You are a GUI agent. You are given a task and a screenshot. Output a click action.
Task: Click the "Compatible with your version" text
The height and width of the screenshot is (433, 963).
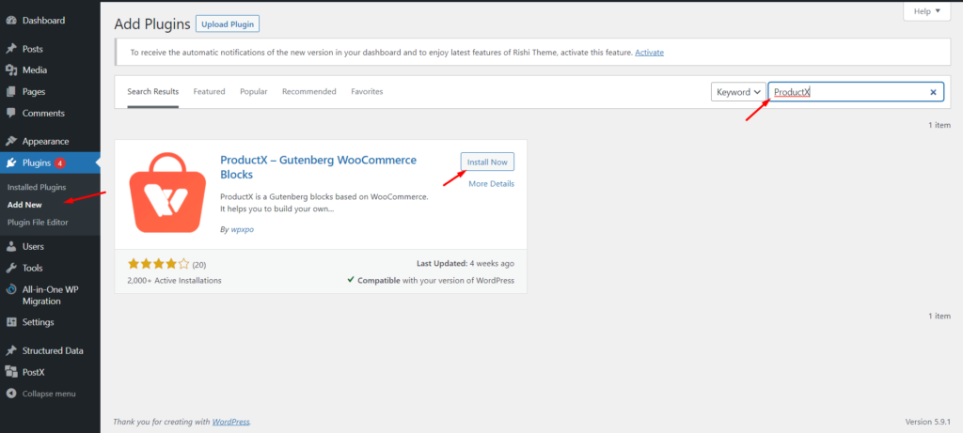tap(436, 280)
